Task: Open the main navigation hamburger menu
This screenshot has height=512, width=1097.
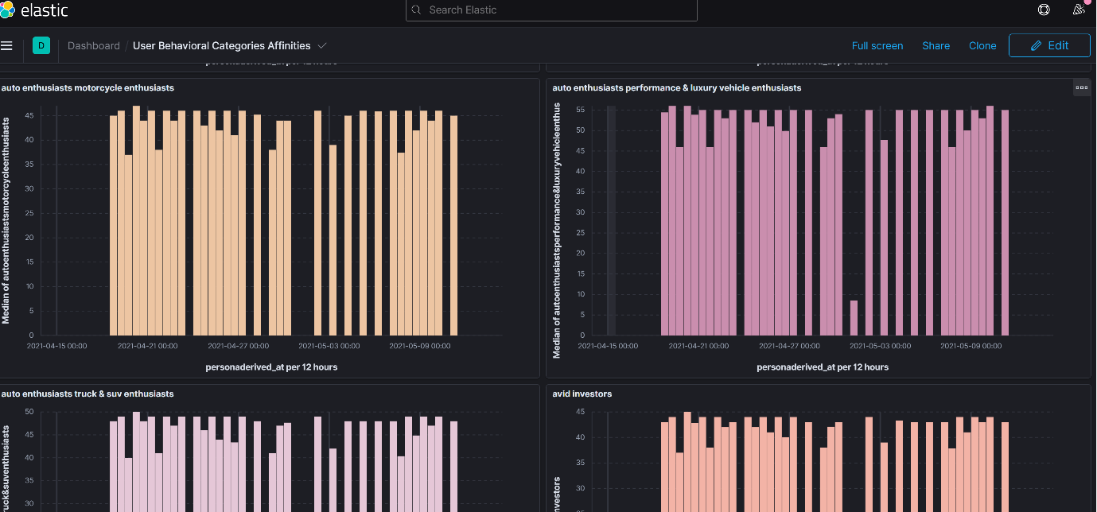Action: point(7,45)
